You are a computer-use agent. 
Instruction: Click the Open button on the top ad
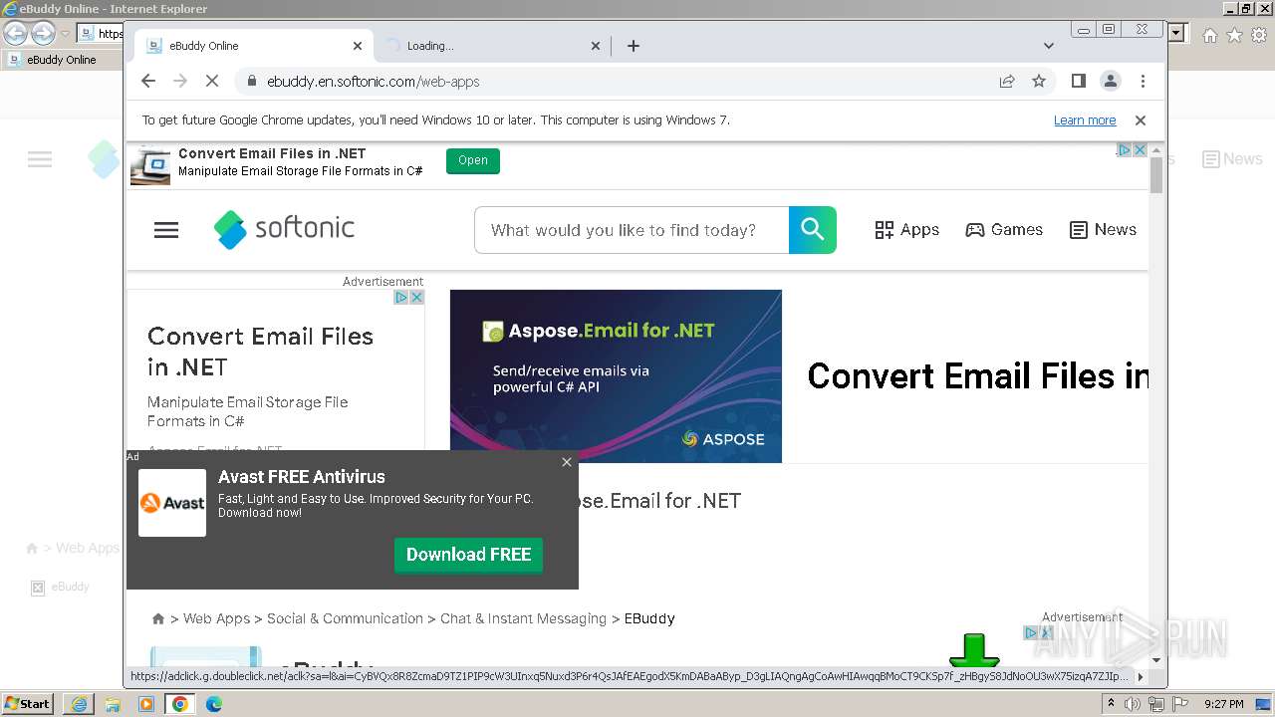point(473,161)
